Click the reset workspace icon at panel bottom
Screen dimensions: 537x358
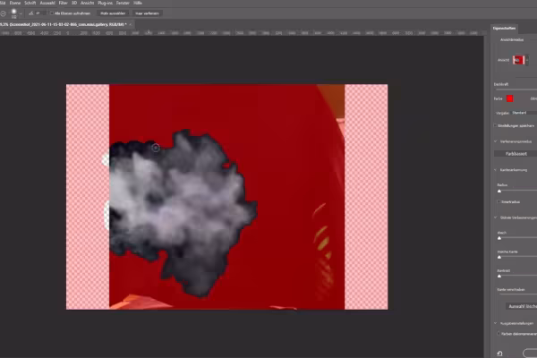(499, 354)
